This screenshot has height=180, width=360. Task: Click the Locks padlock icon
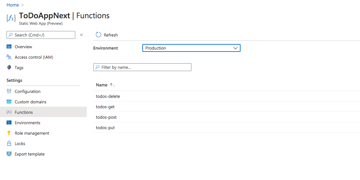coord(9,143)
